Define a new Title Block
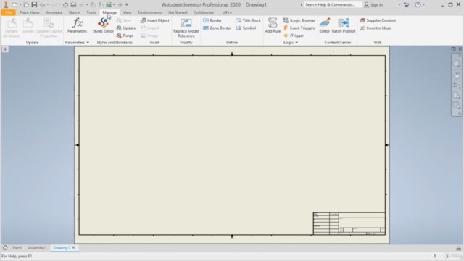The image size is (464, 261). pyautogui.click(x=248, y=20)
